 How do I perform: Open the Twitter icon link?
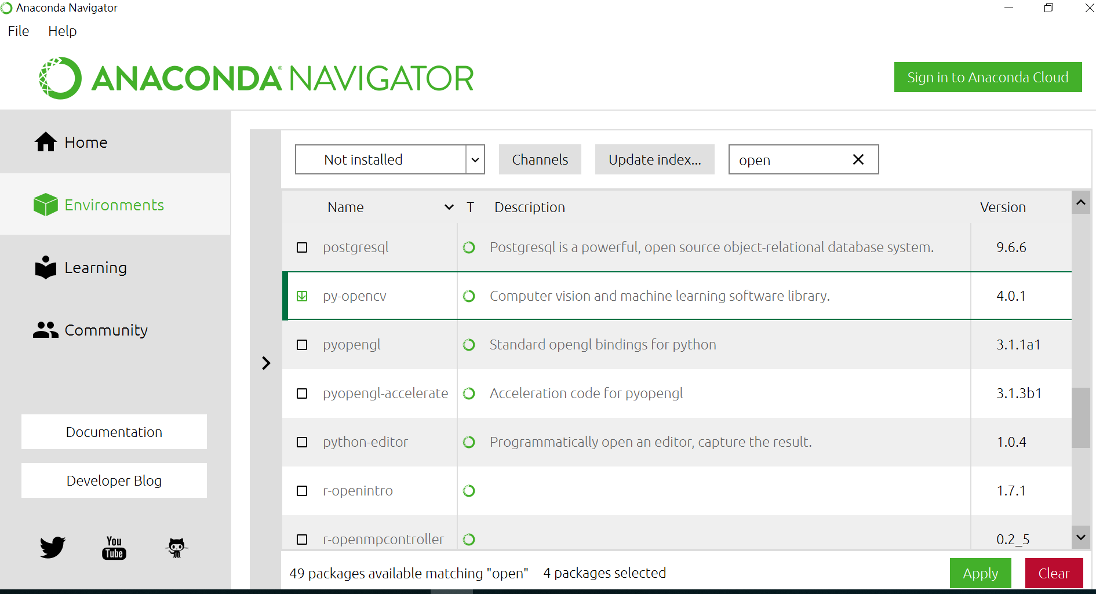pos(52,547)
